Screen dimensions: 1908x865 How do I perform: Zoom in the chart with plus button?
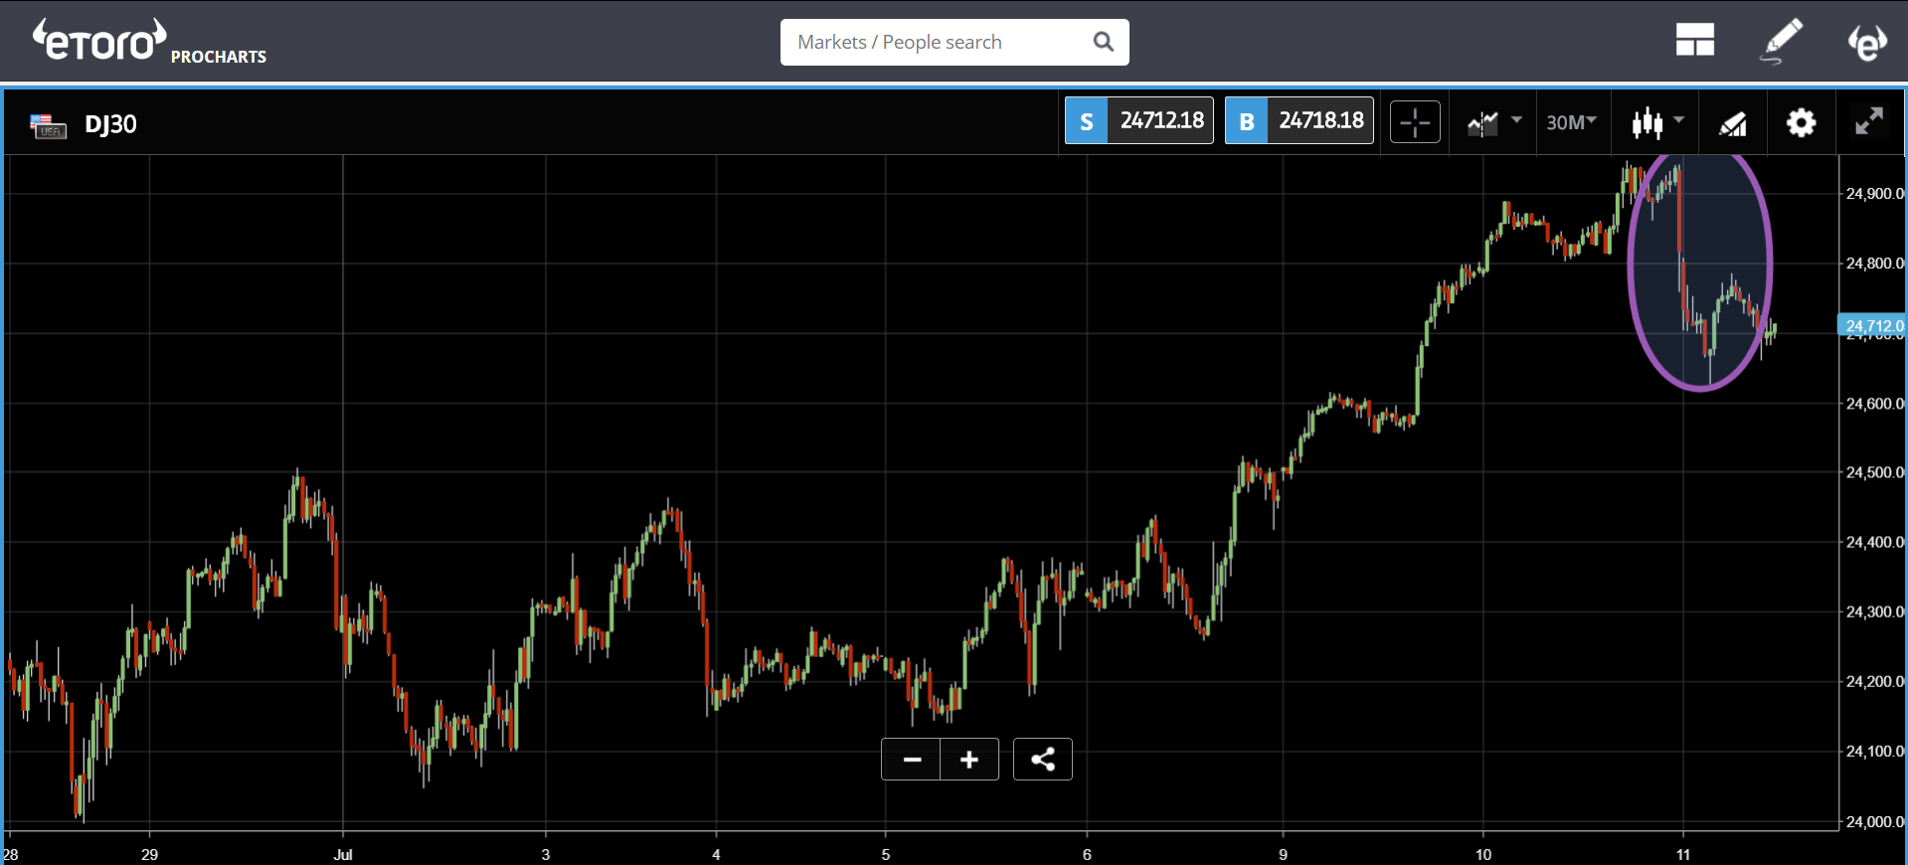click(x=969, y=760)
